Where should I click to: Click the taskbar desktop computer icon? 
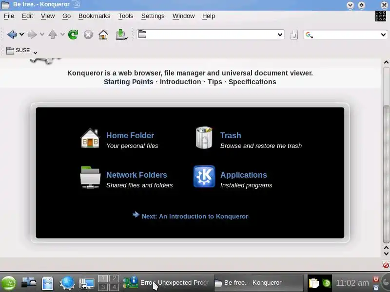(29, 283)
